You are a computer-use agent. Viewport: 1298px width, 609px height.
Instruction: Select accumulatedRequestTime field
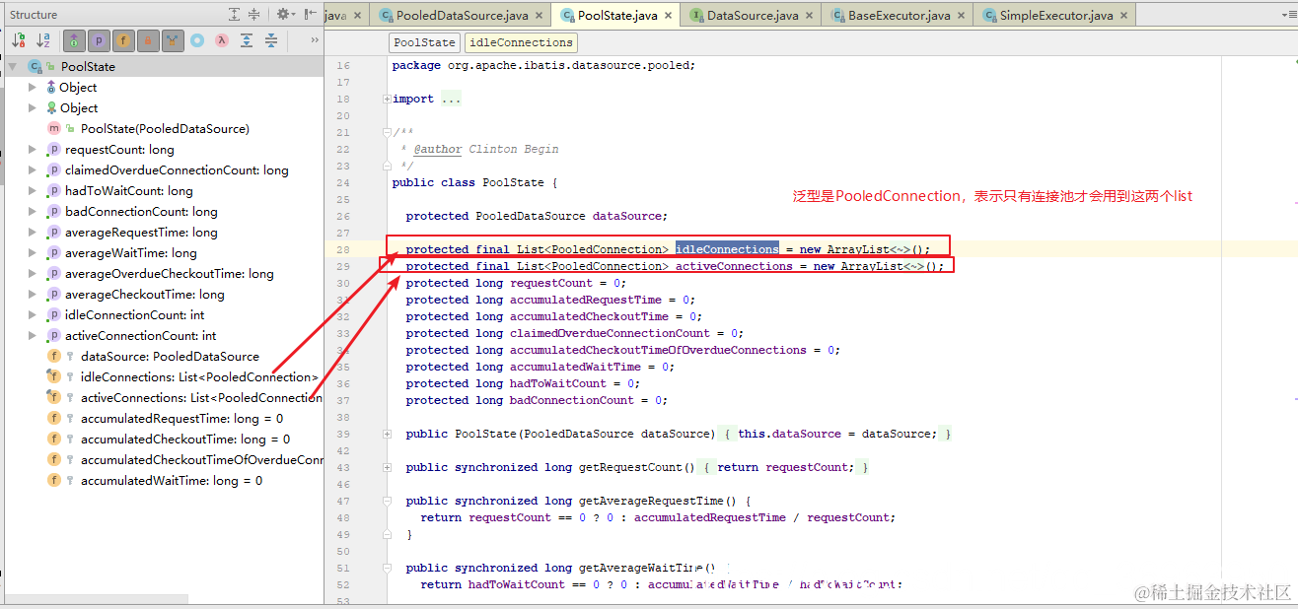(181, 419)
